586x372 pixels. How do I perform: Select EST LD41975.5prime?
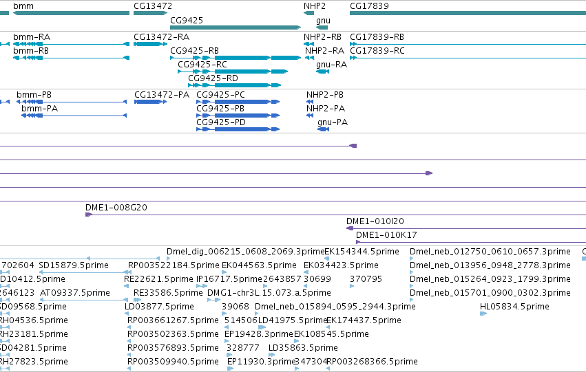[293, 320]
